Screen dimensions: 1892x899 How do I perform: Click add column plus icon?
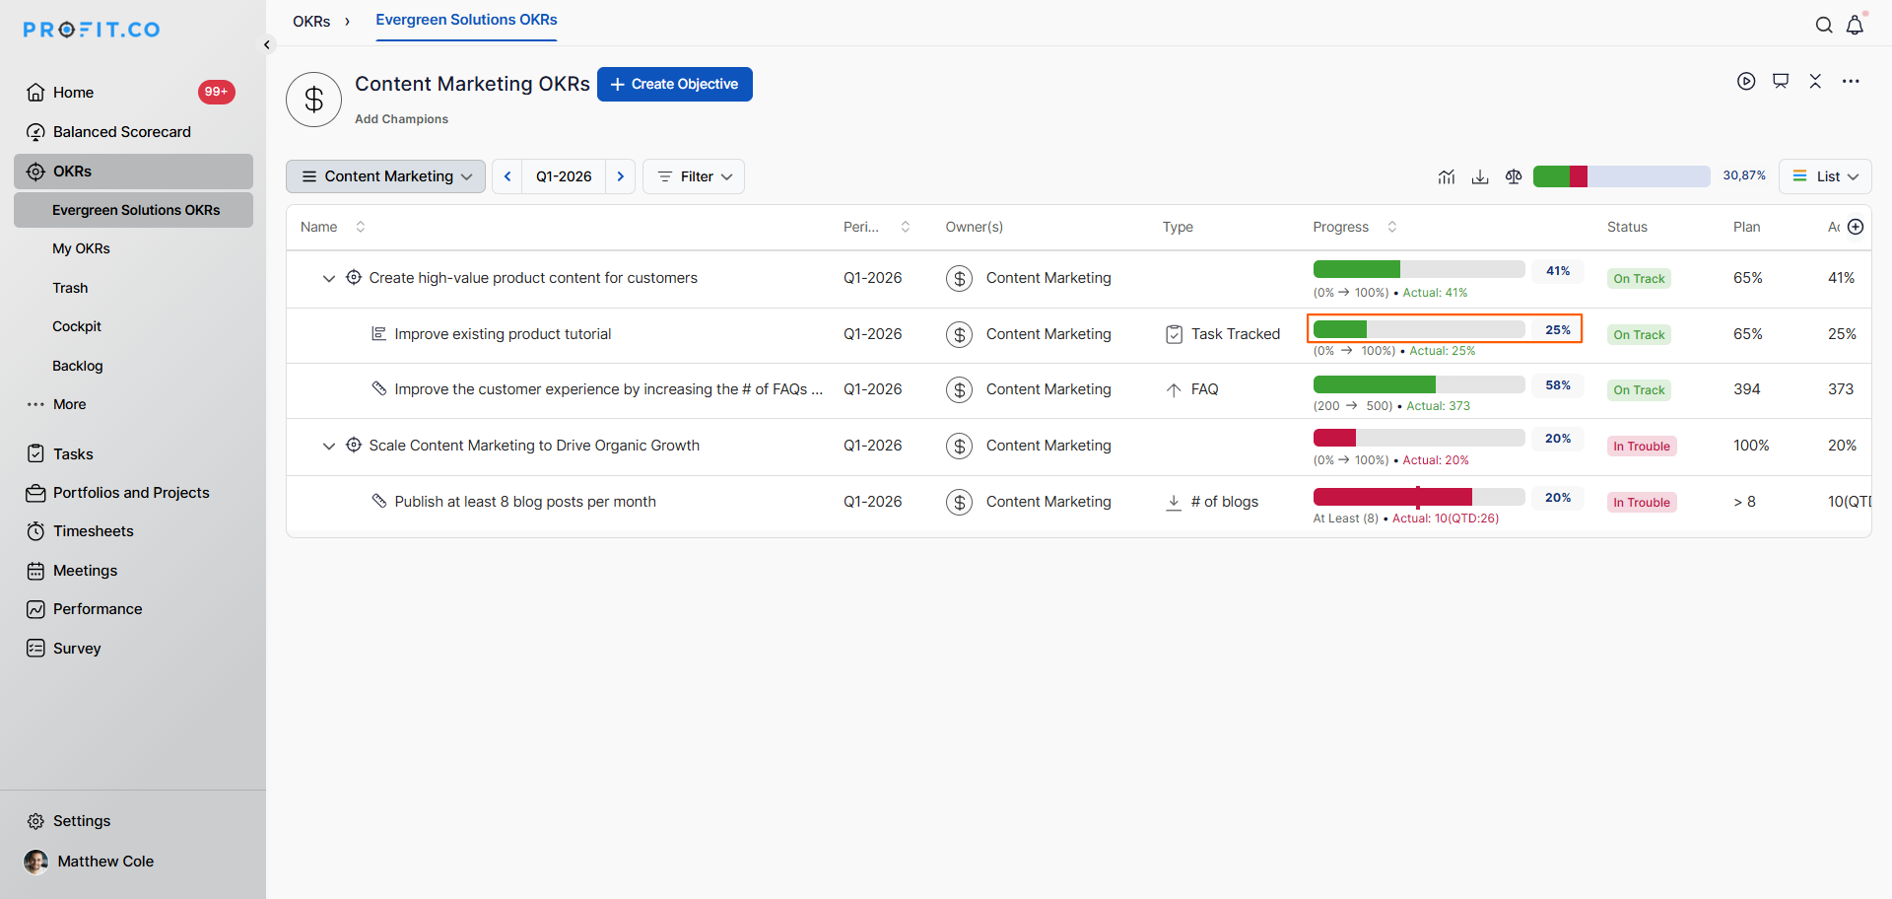pos(1856,227)
